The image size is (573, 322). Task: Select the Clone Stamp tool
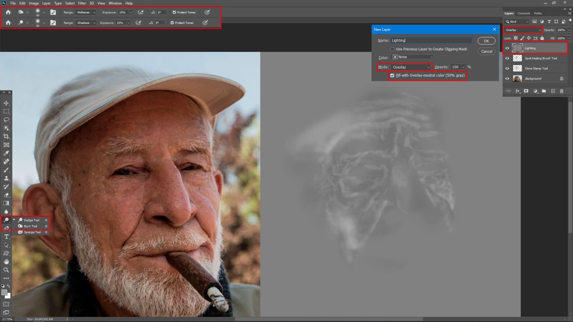pos(6,178)
